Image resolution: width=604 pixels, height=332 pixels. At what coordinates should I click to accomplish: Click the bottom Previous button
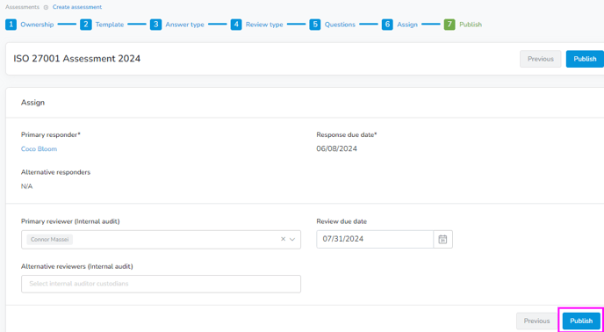(x=536, y=321)
